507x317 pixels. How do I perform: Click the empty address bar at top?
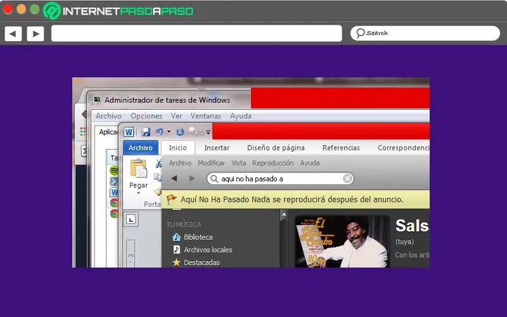click(x=196, y=34)
